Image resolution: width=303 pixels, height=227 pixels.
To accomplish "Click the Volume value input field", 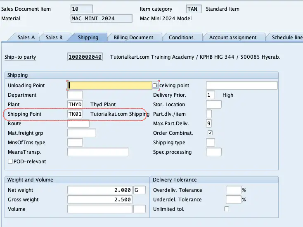I will (x=100, y=209).
